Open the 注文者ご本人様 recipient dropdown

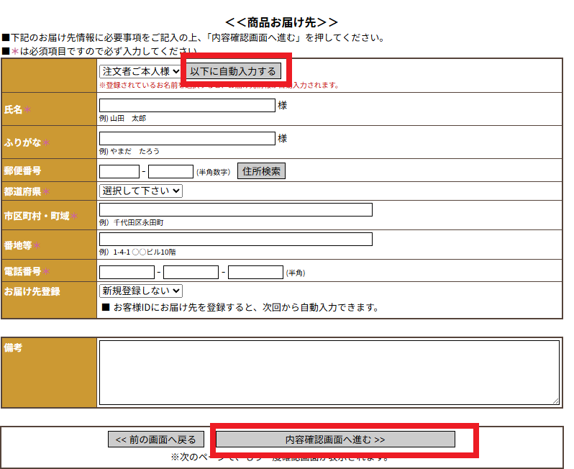tap(140, 71)
